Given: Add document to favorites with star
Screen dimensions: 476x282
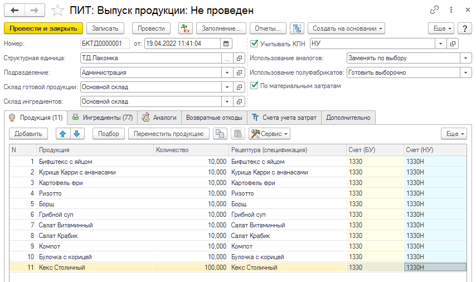Looking at the screenshot, I should point(57,10).
